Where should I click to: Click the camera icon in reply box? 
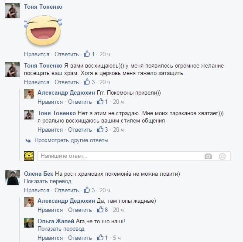click(x=208, y=156)
